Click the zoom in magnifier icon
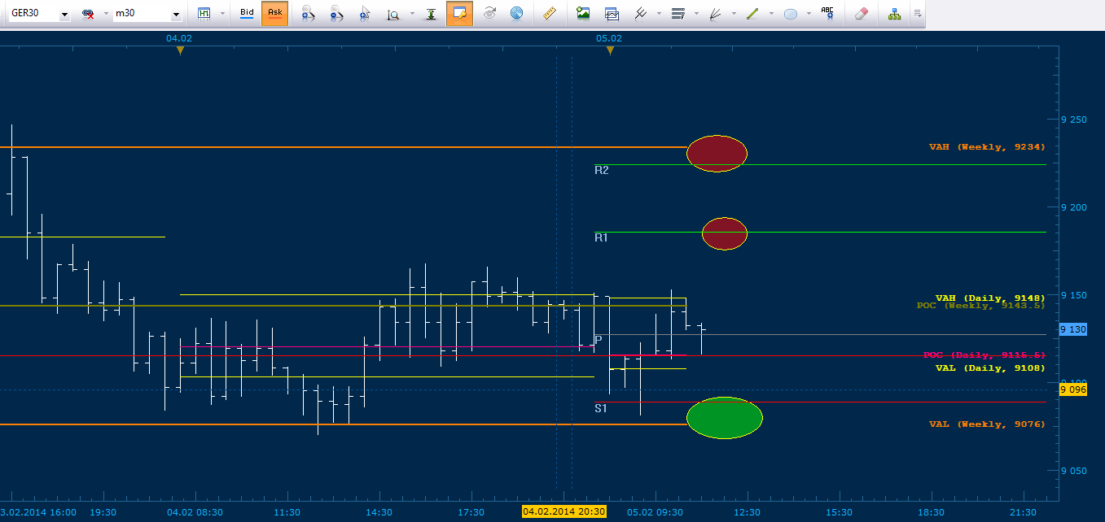Viewport: 1105px width, 522px height. tap(308, 14)
